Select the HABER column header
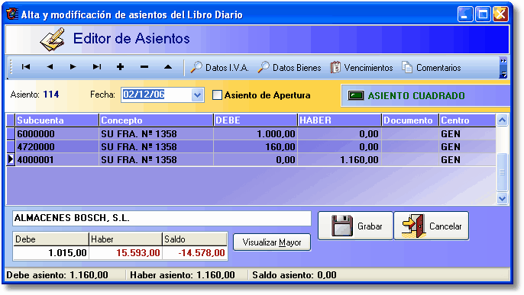Screen dimensions: 524x295 pyautogui.click(x=339, y=120)
